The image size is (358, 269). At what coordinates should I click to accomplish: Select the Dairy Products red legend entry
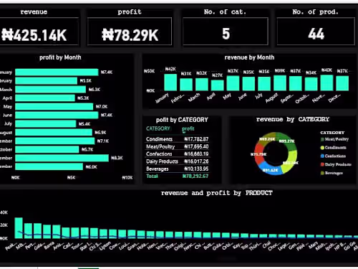[x=336, y=164]
